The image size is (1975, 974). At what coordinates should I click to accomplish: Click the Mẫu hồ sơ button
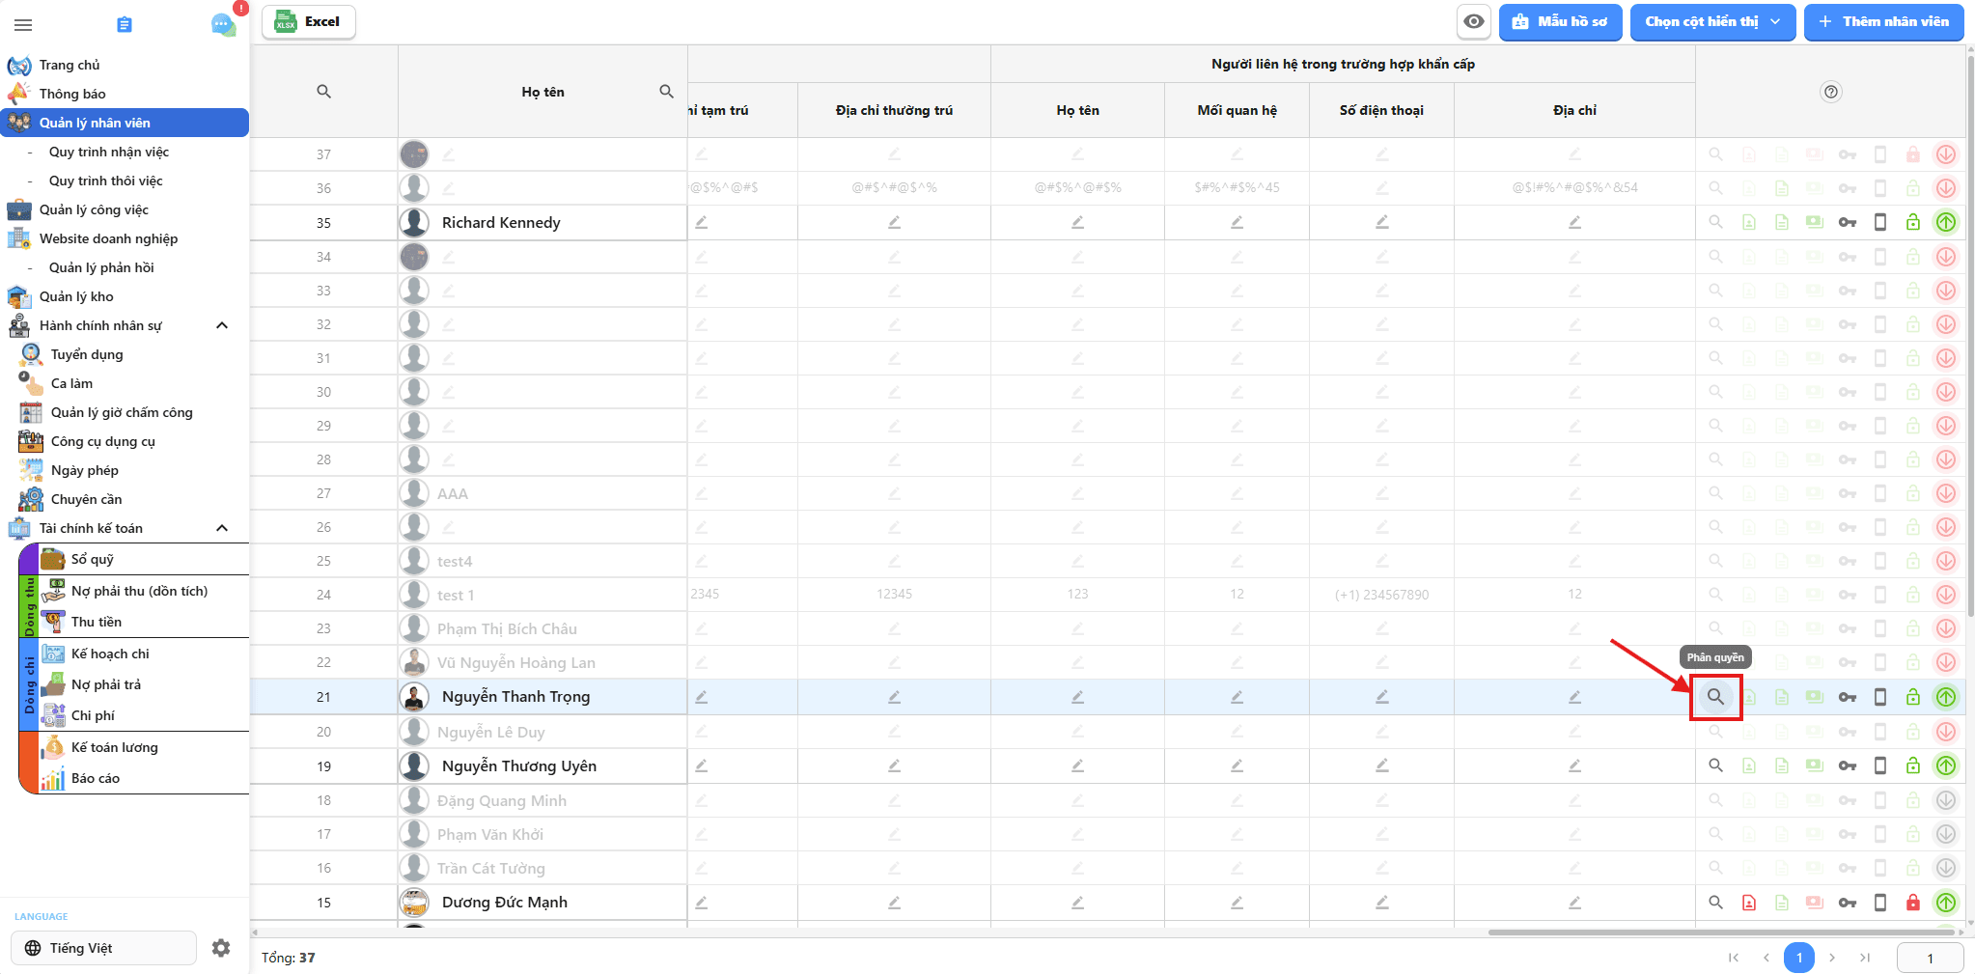click(1560, 22)
